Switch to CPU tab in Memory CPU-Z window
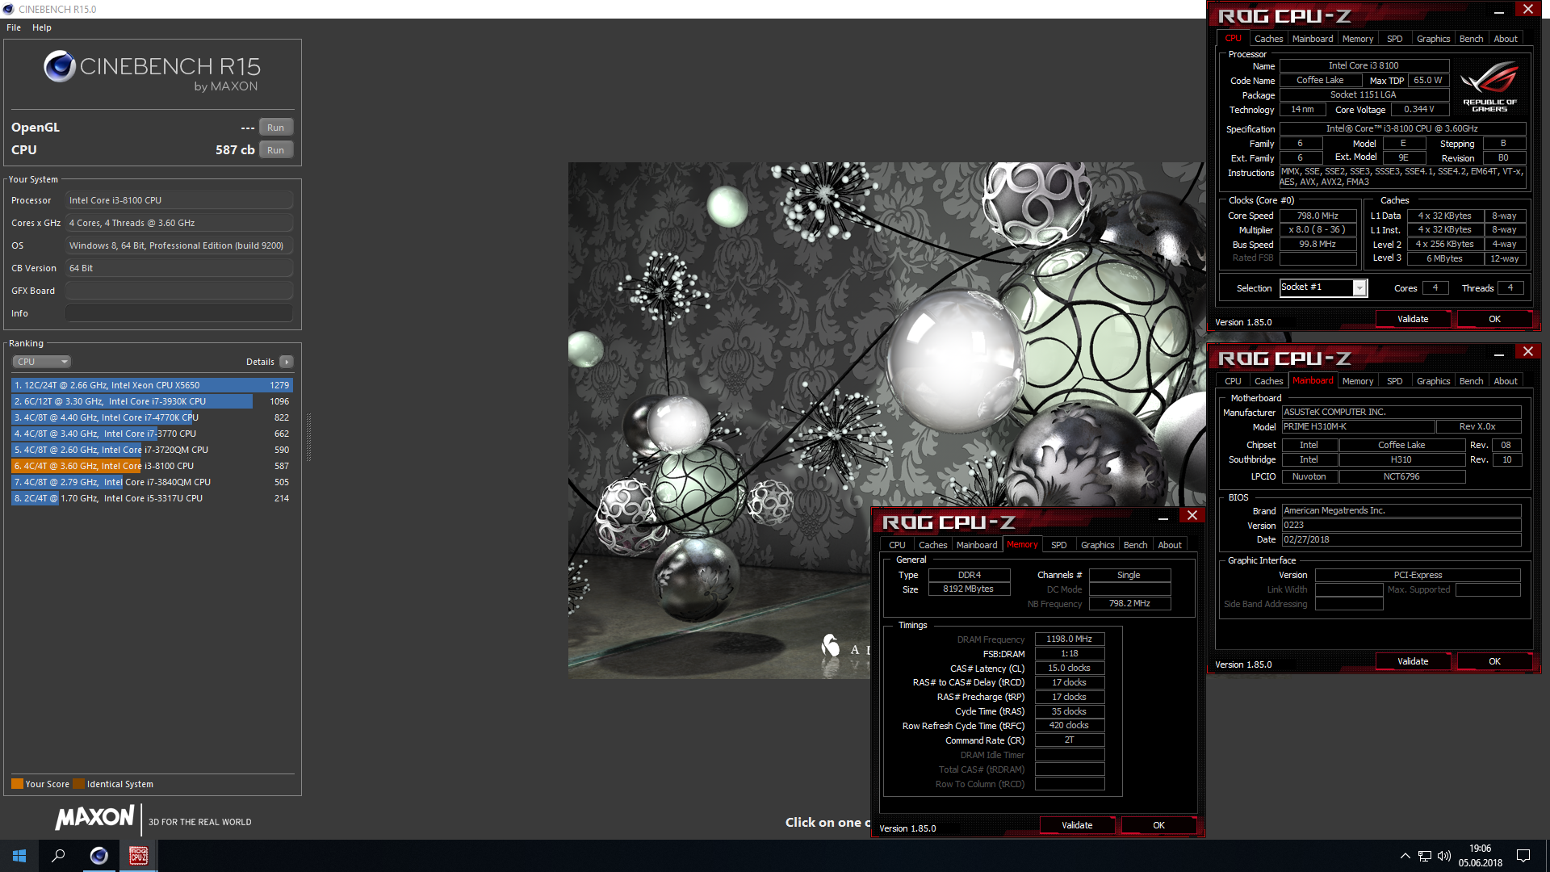This screenshot has height=872, width=1550. (x=897, y=545)
